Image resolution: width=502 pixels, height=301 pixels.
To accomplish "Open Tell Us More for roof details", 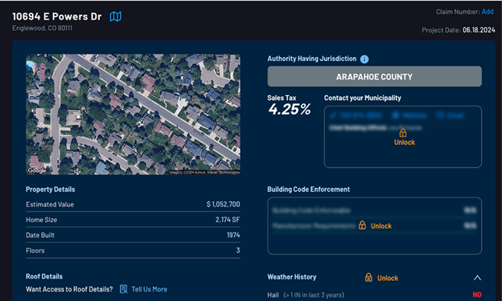I will tap(149, 289).
